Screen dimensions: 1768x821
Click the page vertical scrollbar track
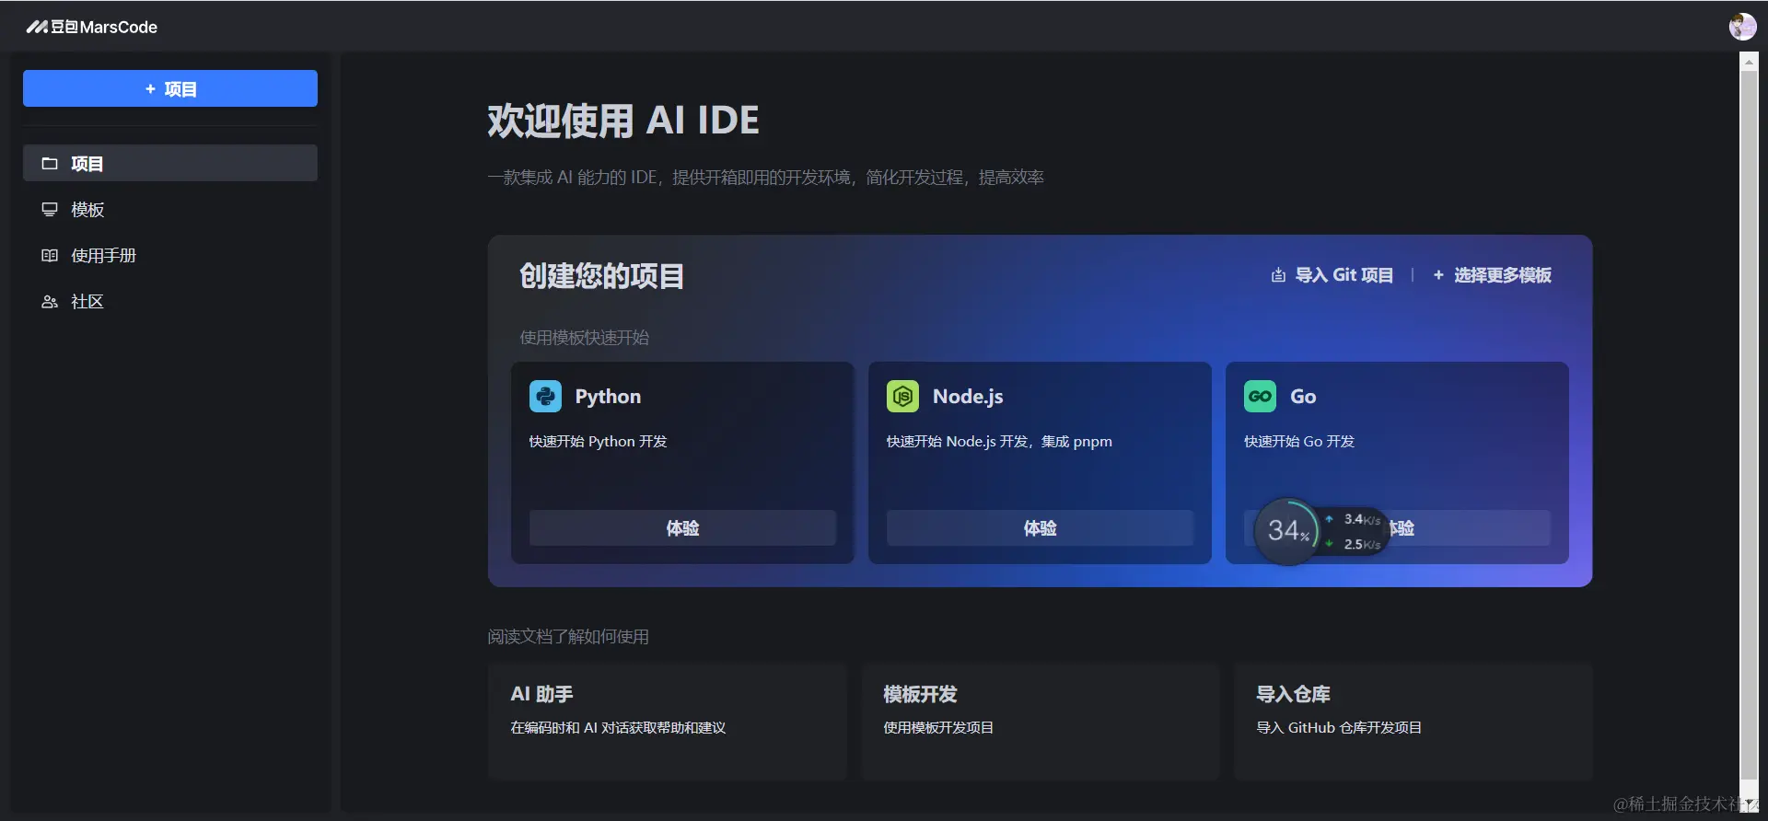click(1749, 433)
